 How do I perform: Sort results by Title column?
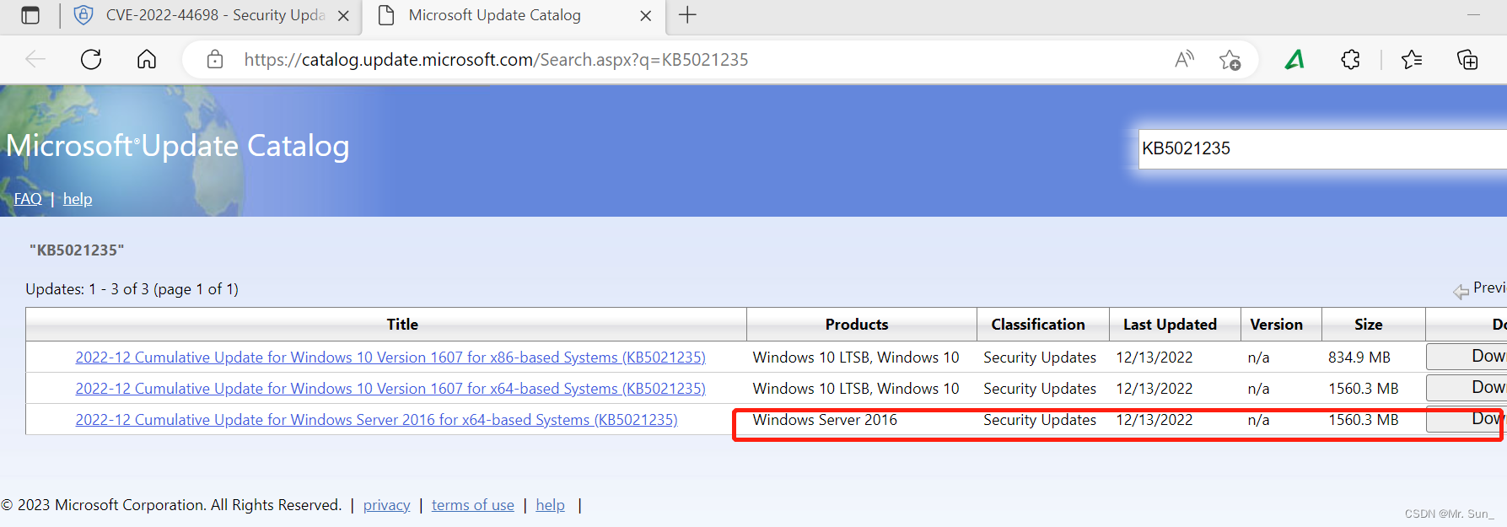402,325
